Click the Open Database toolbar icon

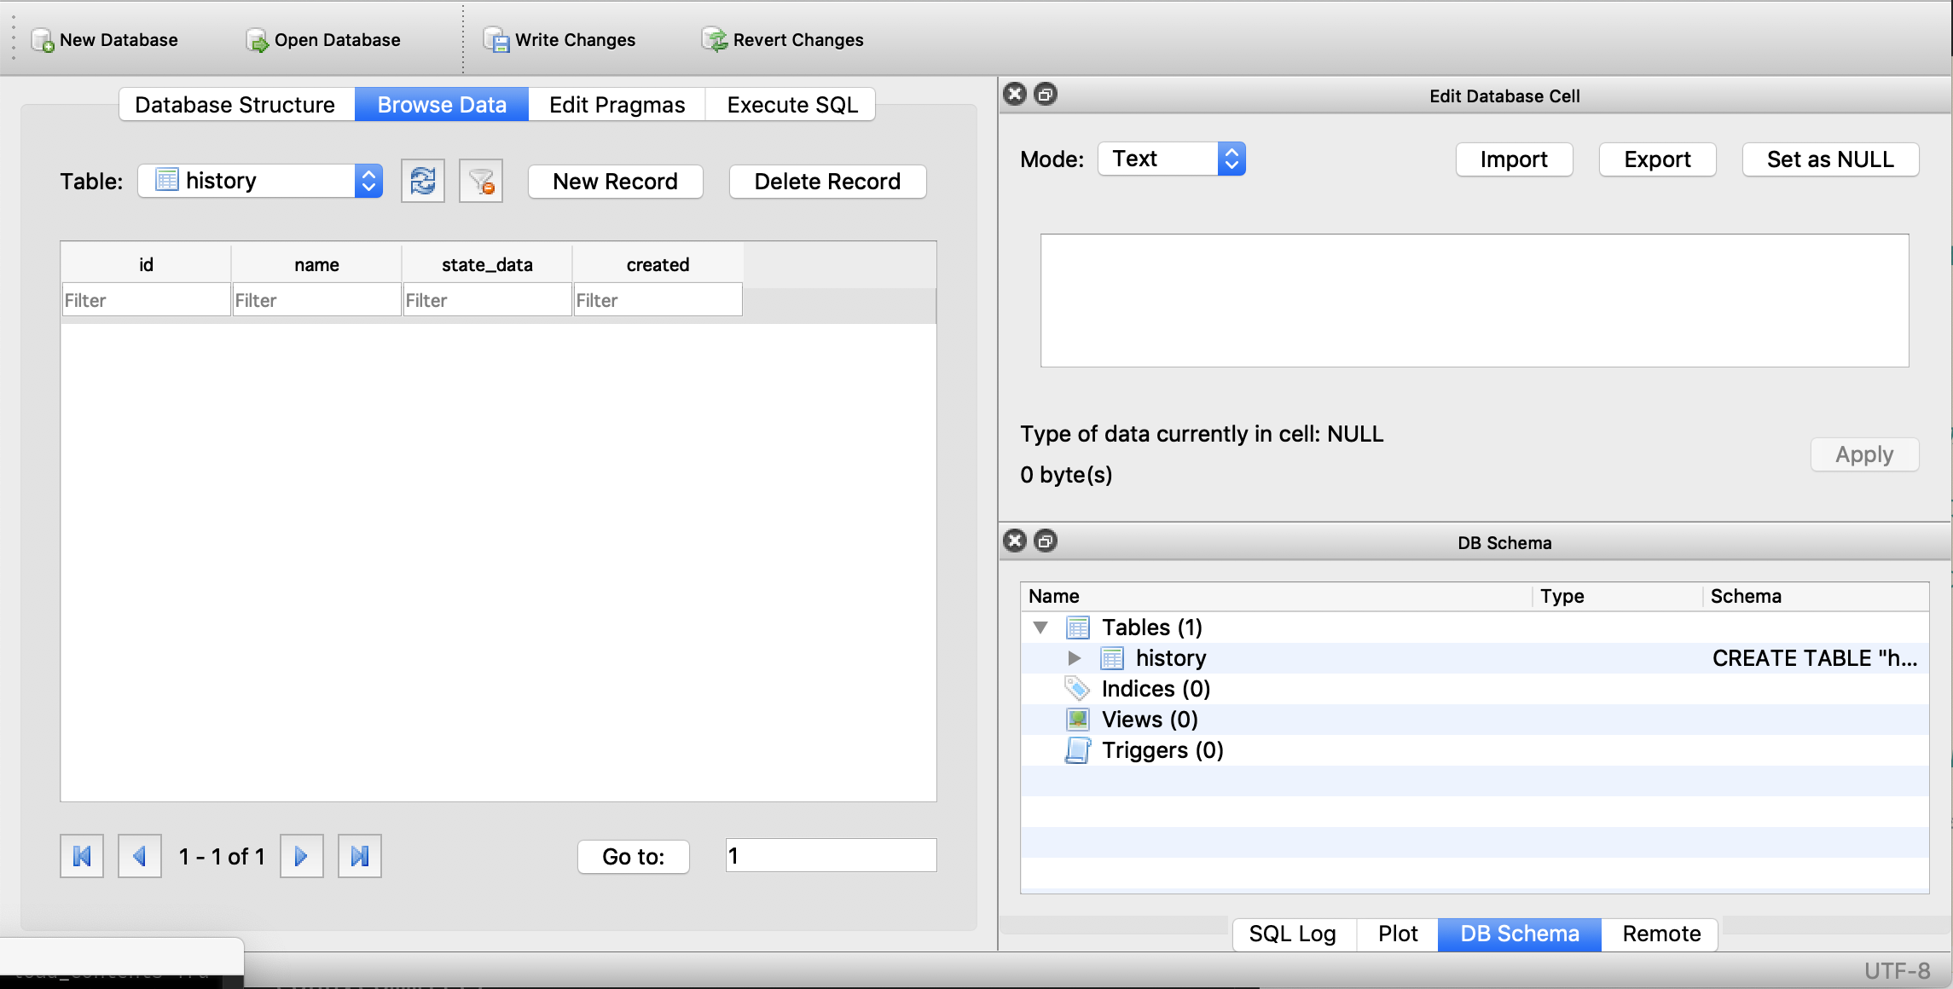click(257, 40)
